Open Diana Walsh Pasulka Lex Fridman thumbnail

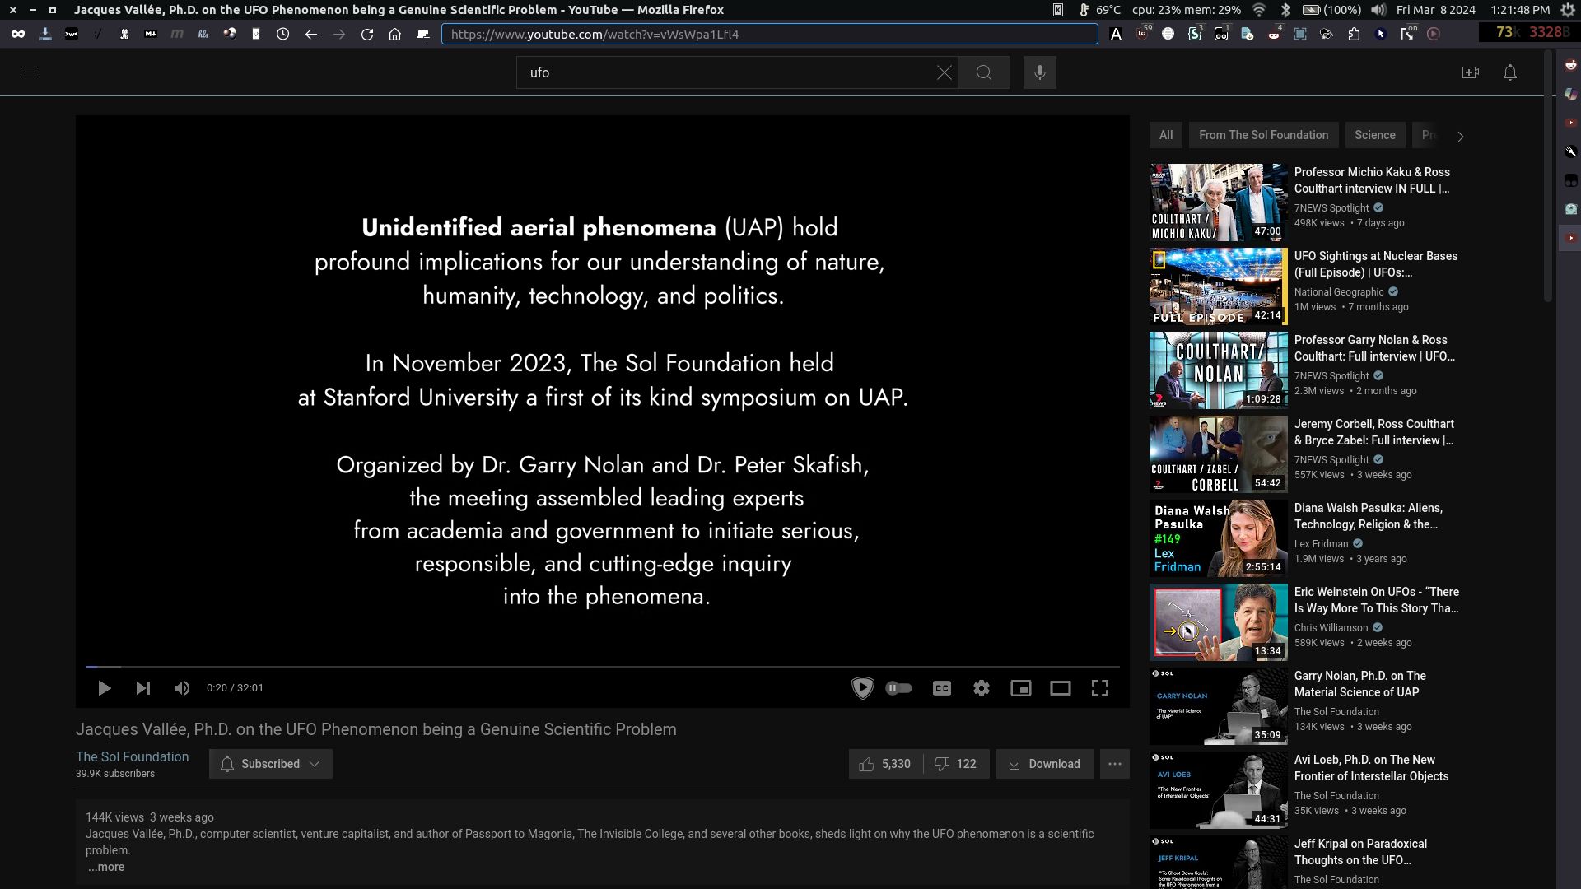tap(1218, 538)
